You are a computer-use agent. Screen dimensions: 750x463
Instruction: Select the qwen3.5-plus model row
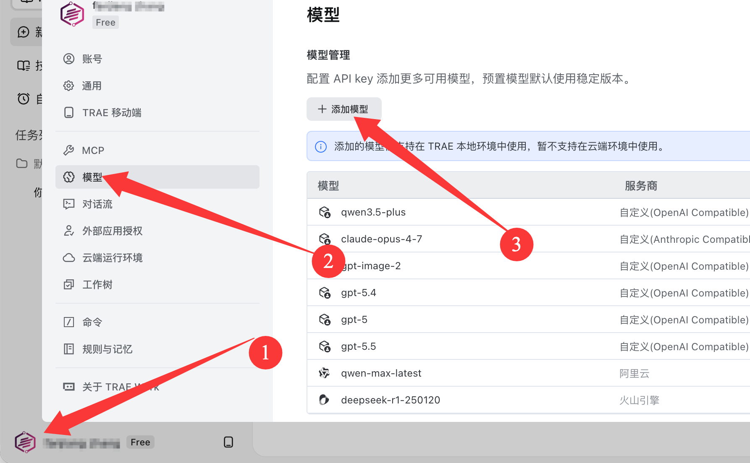coord(528,212)
